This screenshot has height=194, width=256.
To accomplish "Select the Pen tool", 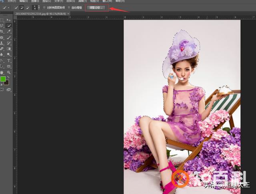I will (2, 61).
